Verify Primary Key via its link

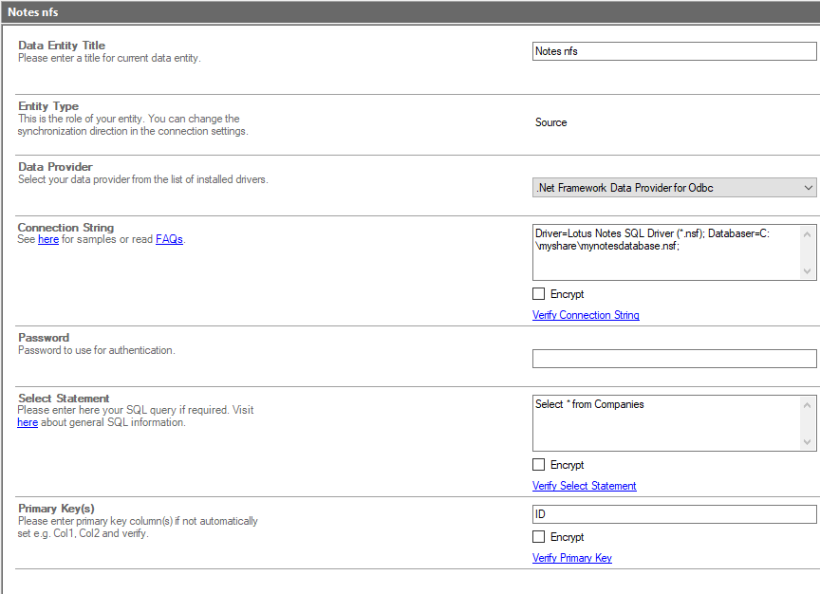(571, 558)
